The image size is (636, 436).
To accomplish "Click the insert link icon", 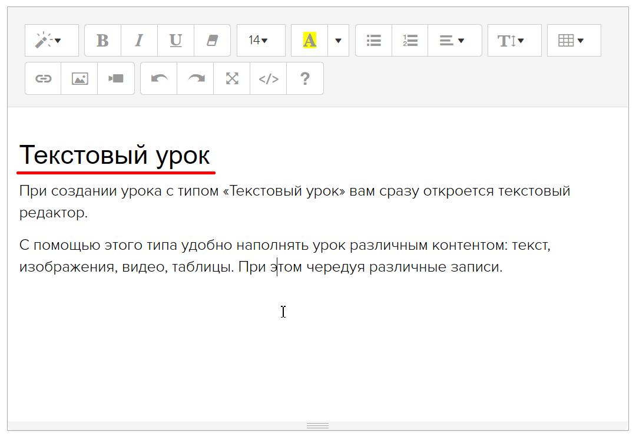I will [x=43, y=78].
